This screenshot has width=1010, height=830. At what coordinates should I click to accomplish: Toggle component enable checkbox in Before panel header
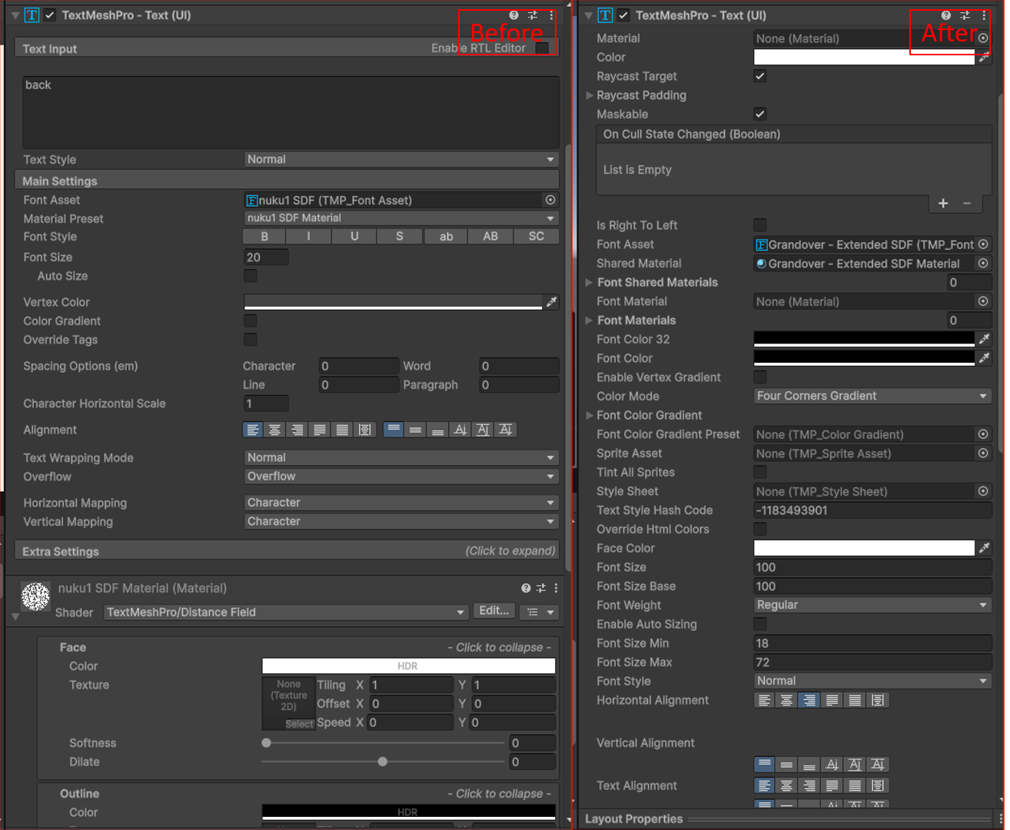50,15
